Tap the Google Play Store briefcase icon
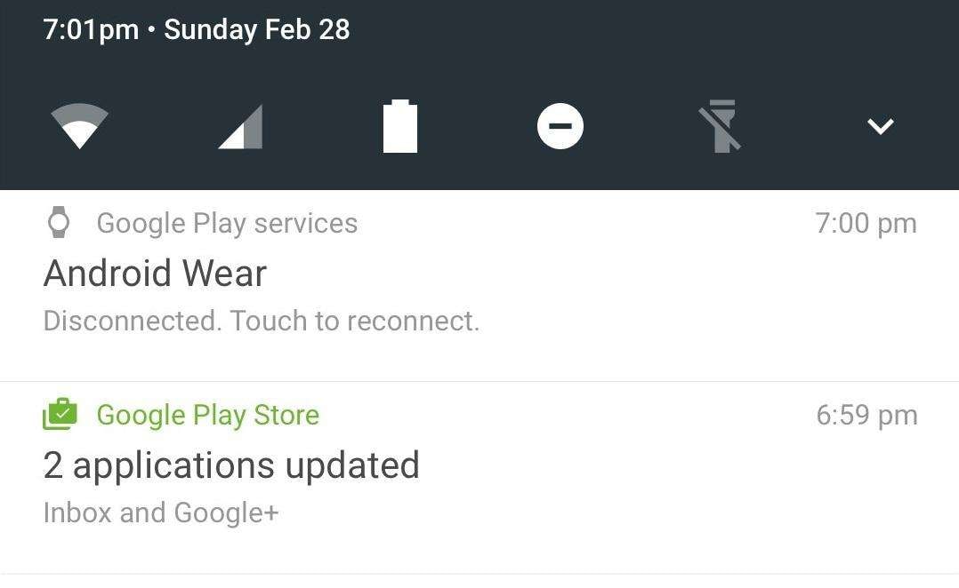 click(x=60, y=415)
